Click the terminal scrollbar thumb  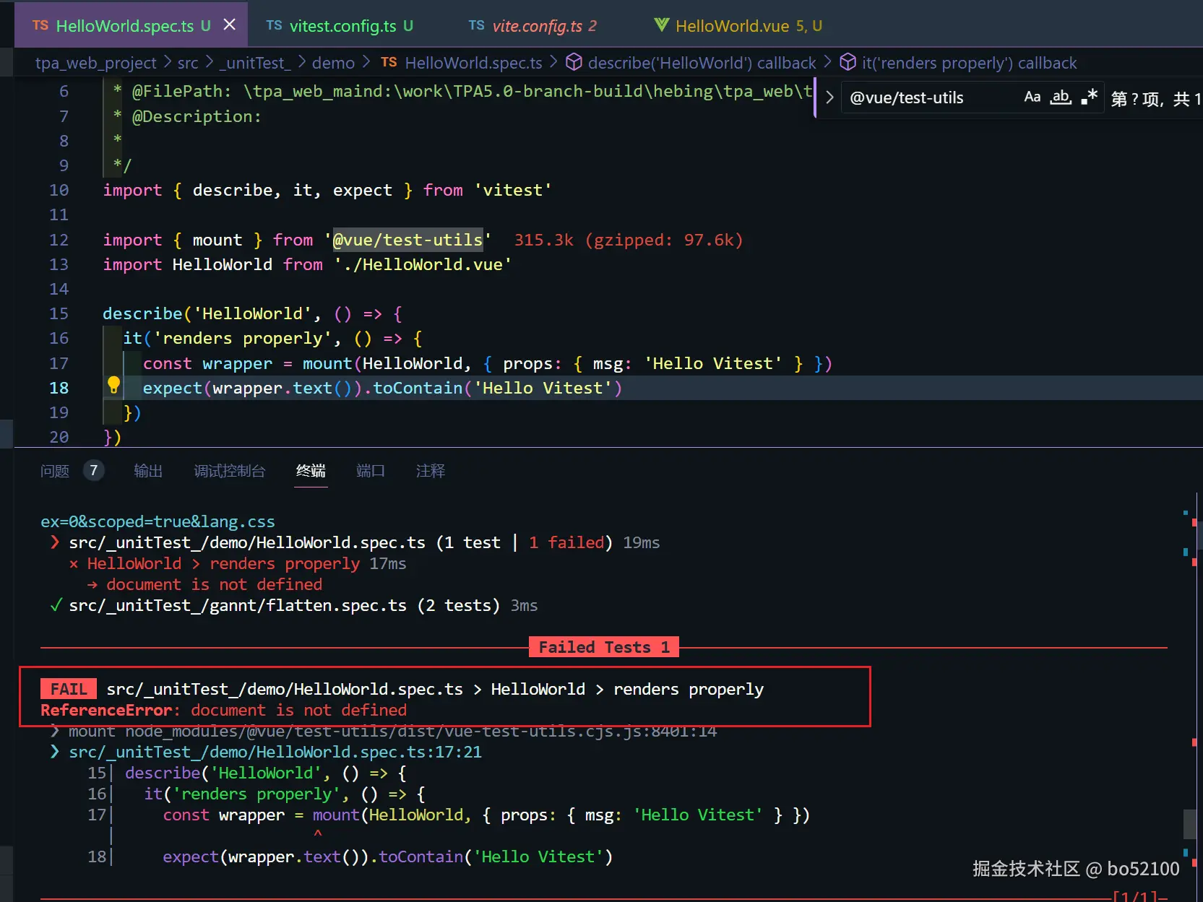1189,824
